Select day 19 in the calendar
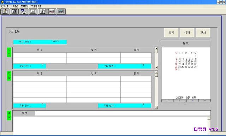Image resolution: width=226 pixels, height=136 pixels. click(186, 64)
